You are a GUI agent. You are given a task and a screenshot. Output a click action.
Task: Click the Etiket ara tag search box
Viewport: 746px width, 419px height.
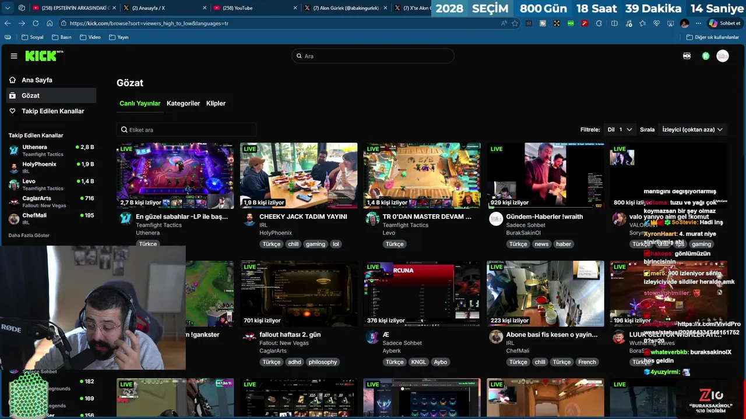[186, 130]
